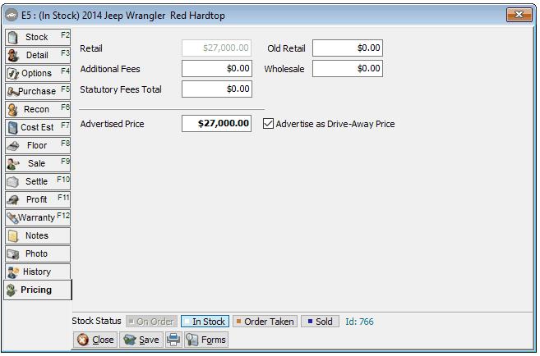Click the Advertised Price field
Image resolution: width=540 pixels, height=356 pixels.
click(217, 124)
